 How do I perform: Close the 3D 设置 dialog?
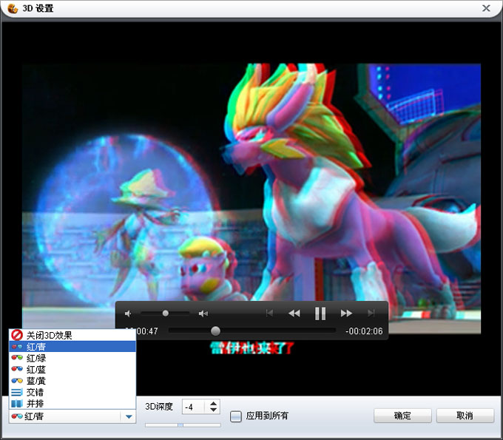point(486,8)
